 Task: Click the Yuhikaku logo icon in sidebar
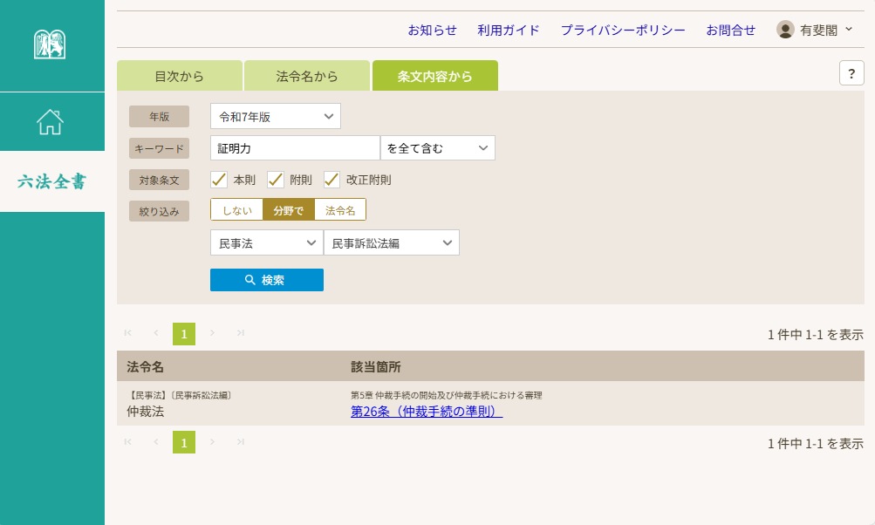[x=50, y=44]
